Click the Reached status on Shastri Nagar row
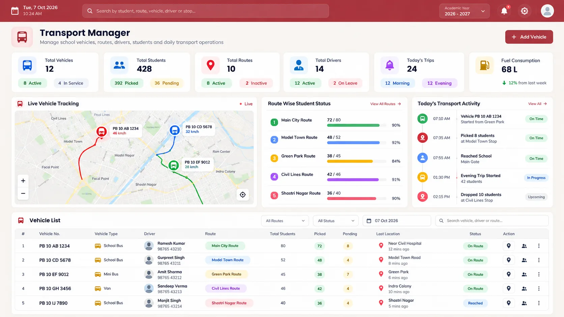This screenshot has height=317, width=564. pos(475,303)
